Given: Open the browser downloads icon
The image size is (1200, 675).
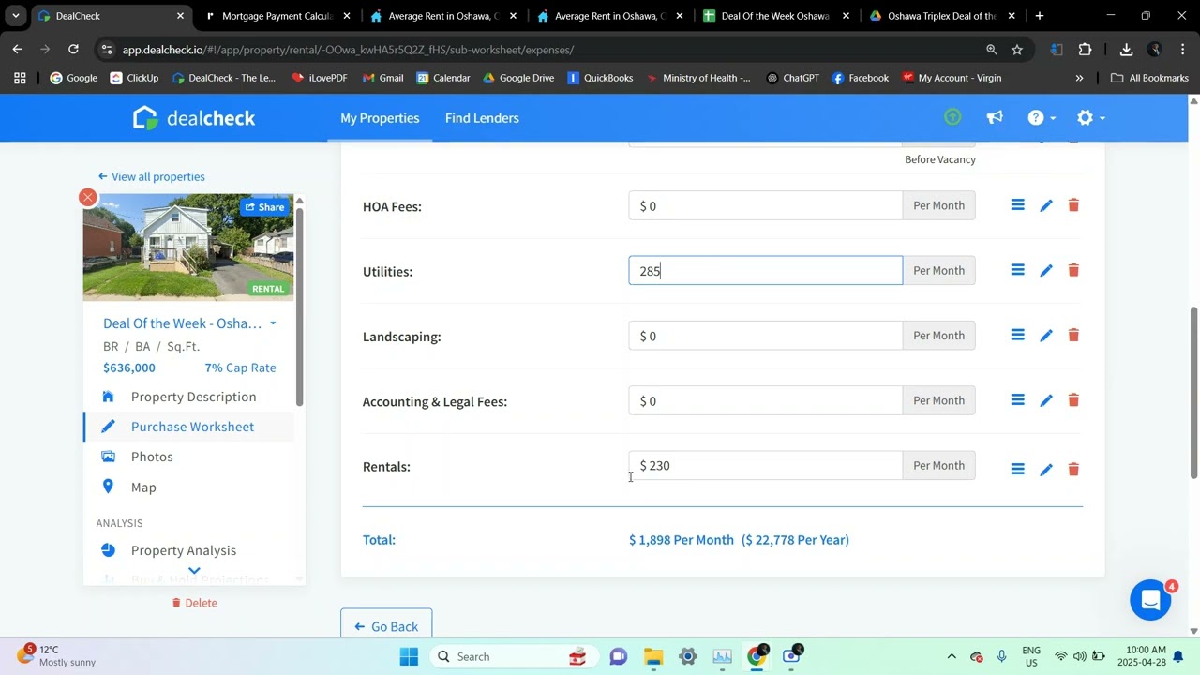Looking at the screenshot, I should 1126,50.
